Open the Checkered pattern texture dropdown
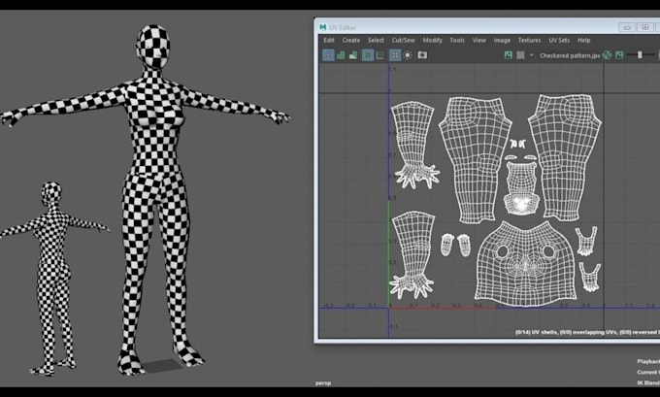This screenshot has height=397, width=660. coord(570,55)
